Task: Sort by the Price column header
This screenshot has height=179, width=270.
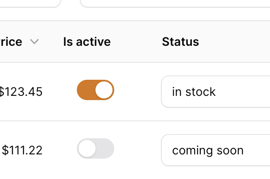Action: 12,42
